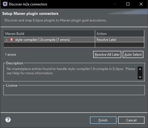The image size is (148, 128).
Task: Click the red error icon for style-compiler
Action: (x=12, y=39)
